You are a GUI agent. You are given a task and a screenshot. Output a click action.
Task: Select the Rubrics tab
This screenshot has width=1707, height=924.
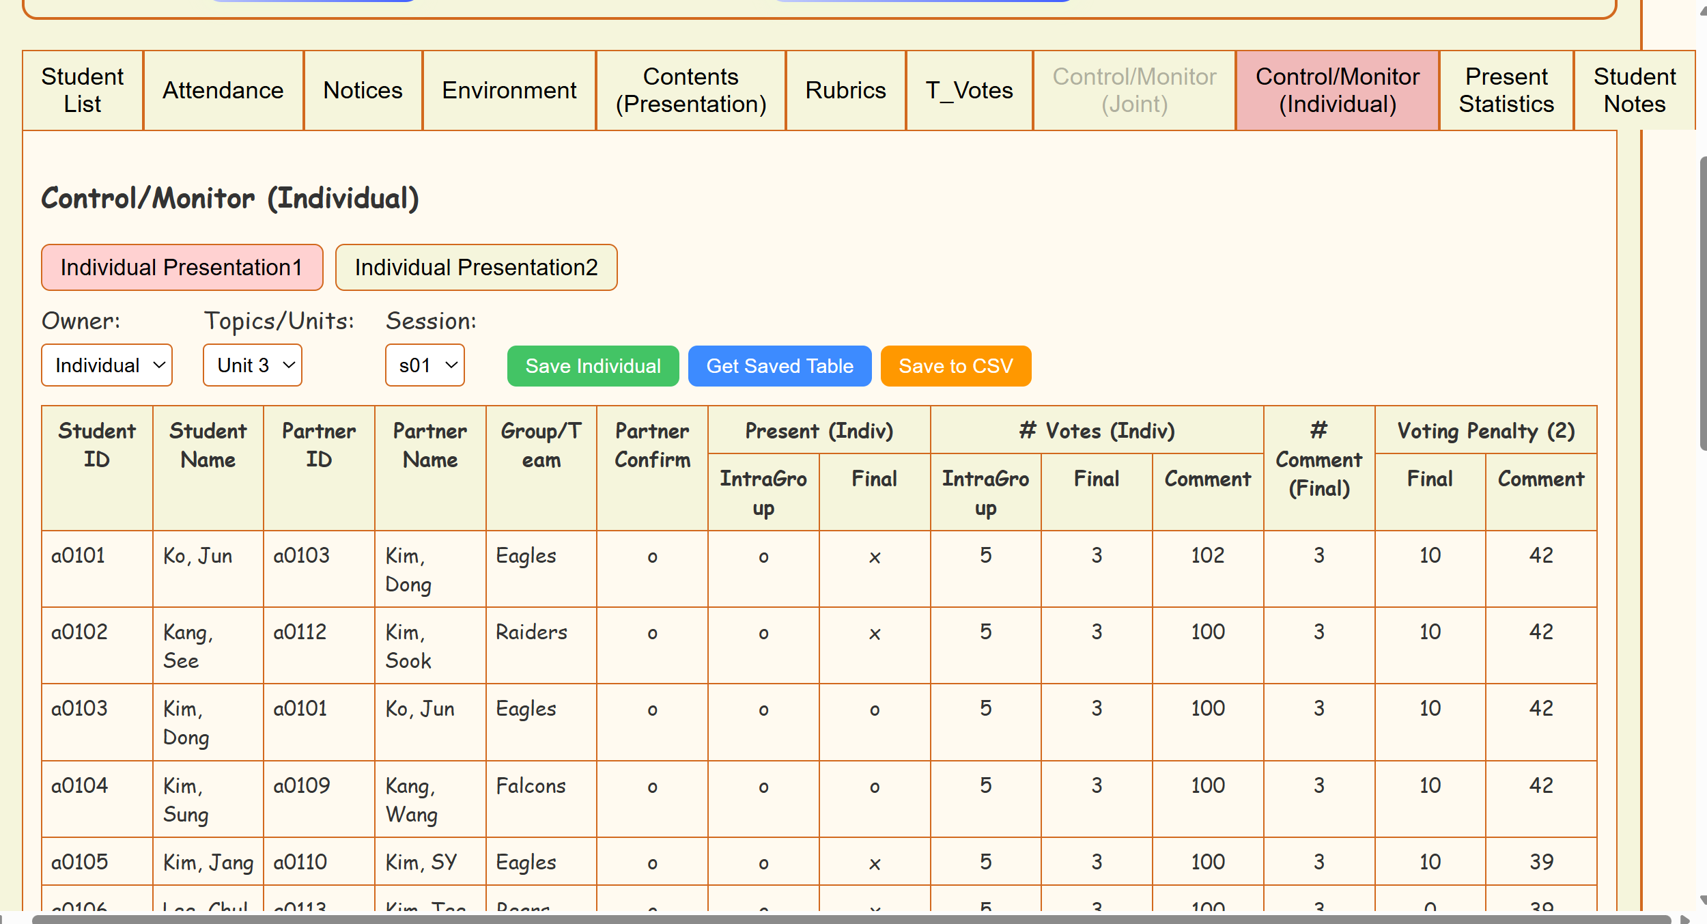click(x=845, y=90)
